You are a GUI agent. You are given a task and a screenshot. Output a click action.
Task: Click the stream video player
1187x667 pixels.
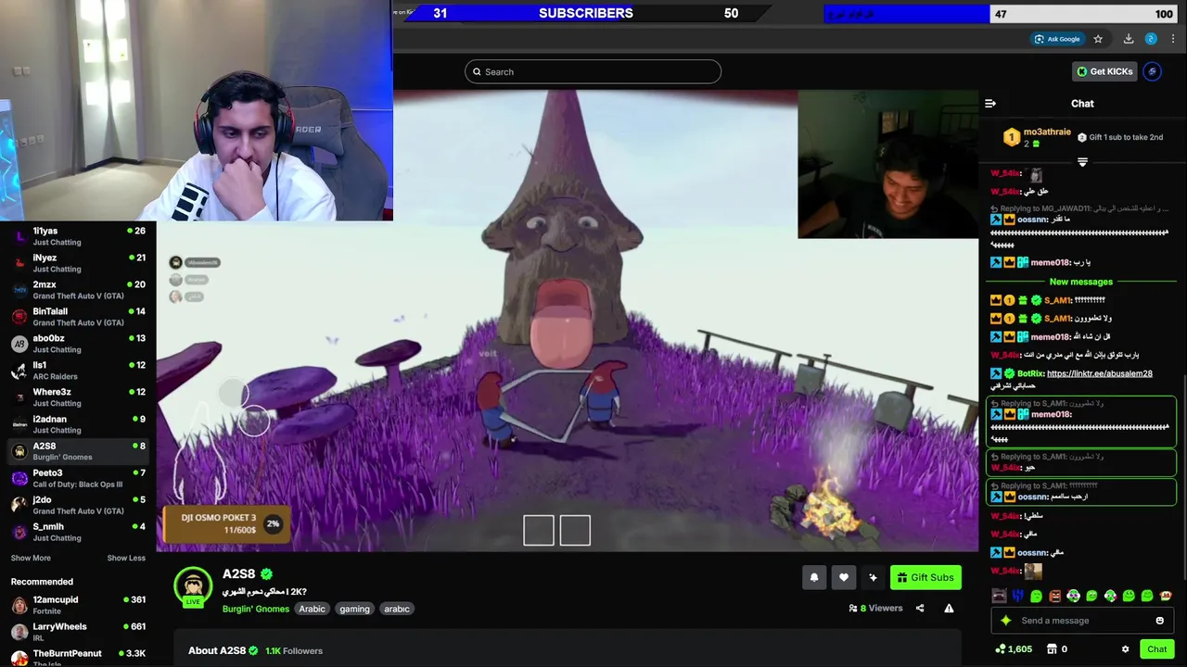567,321
